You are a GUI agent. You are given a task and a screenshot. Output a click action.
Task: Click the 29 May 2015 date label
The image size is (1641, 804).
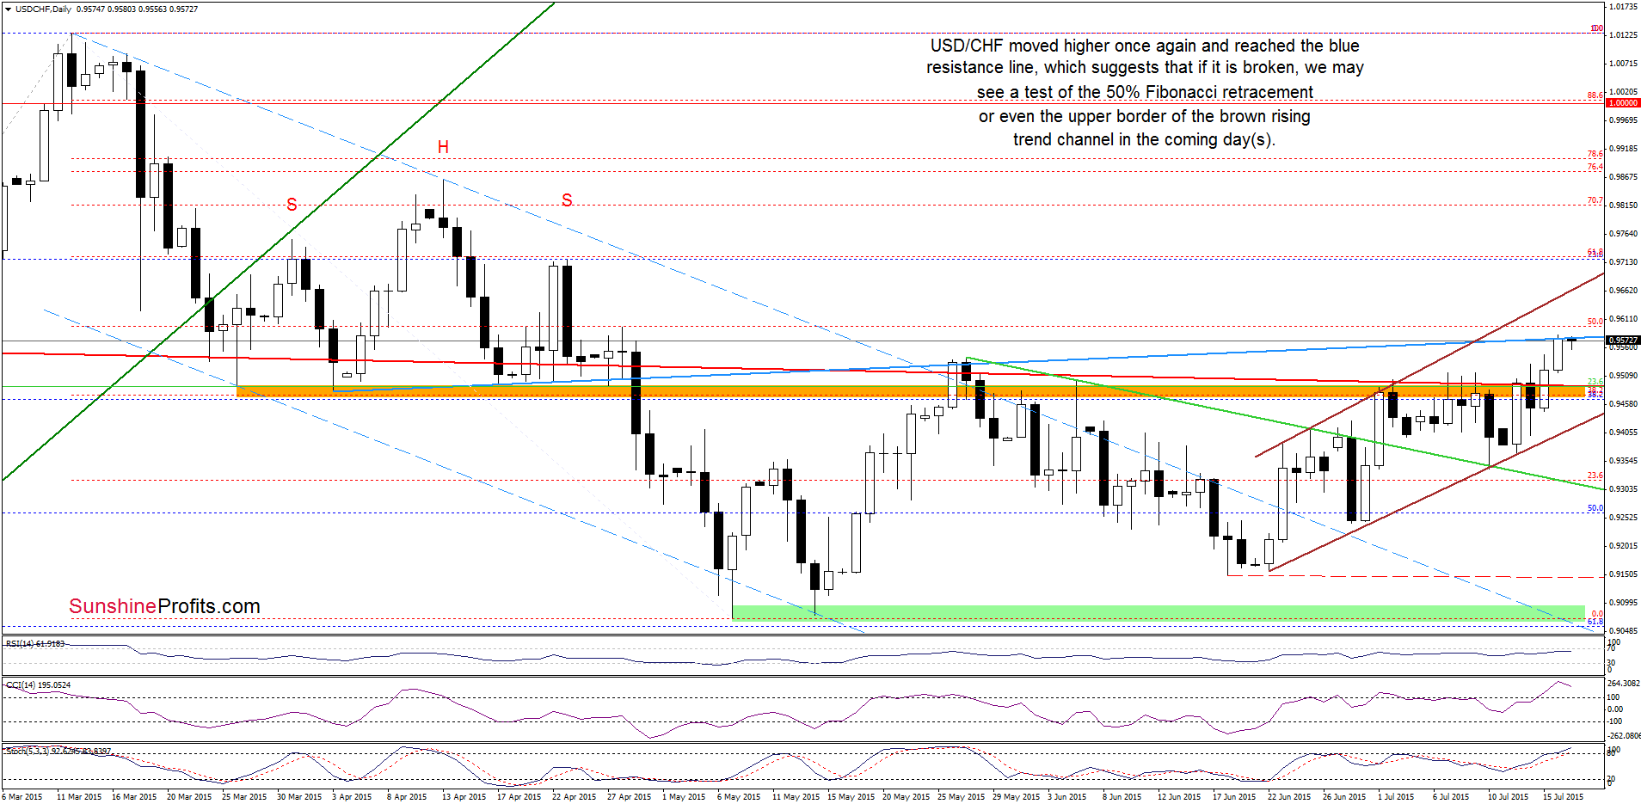1016,797
